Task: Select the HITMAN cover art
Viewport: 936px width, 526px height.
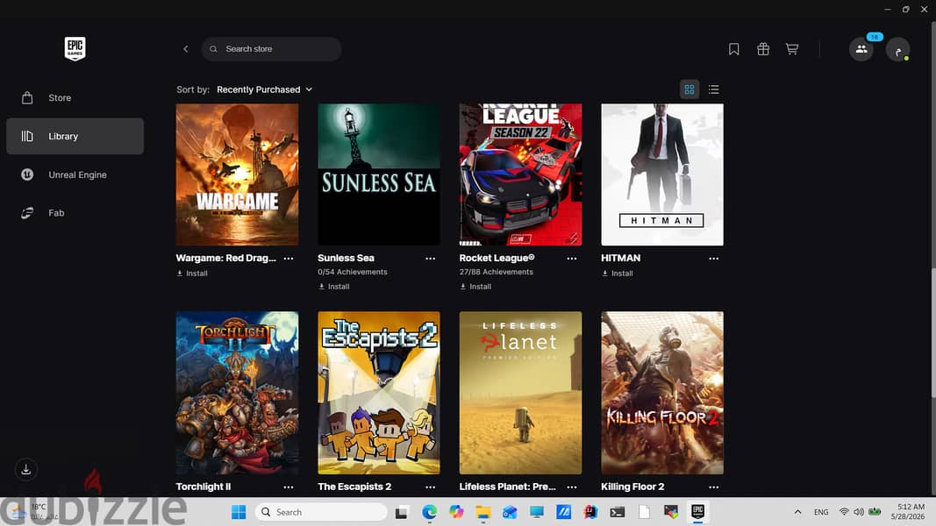Action: tap(662, 174)
